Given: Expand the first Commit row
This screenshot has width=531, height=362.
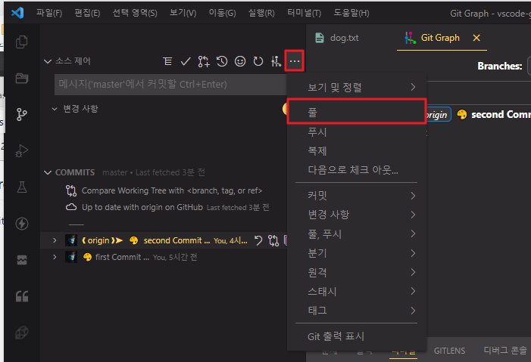Looking at the screenshot, I should click(x=55, y=257).
